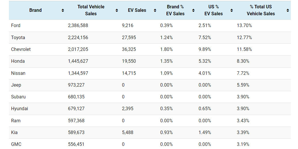Click the sort icon next to Brand
Screen dimensions: 298x149
[63, 10]
